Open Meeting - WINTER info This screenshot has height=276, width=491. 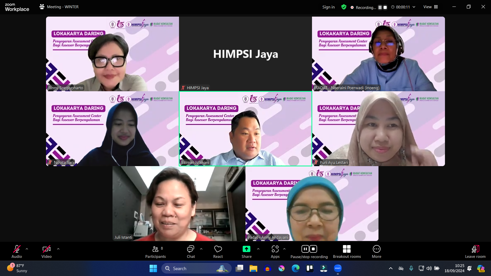tap(59, 7)
